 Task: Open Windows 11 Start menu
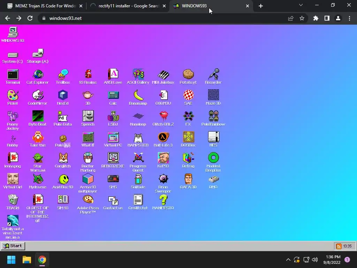pyautogui.click(x=11, y=260)
